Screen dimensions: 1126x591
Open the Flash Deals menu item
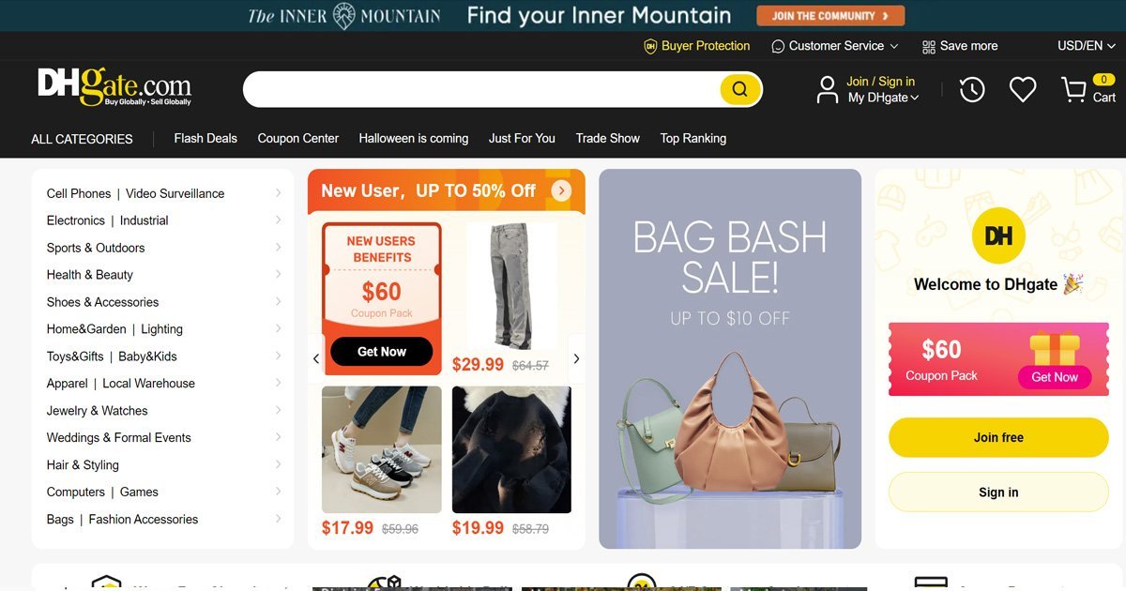pos(205,138)
